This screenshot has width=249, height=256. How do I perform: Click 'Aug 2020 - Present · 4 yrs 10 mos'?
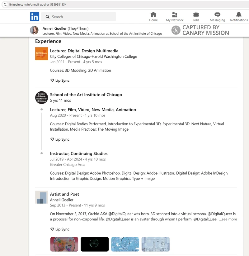(x=78, y=115)
